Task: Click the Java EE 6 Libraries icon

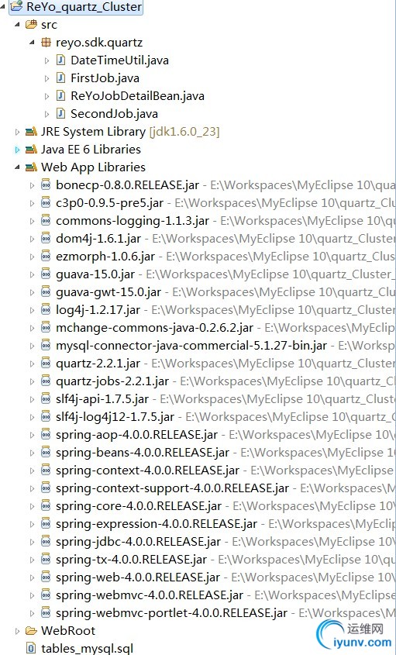Action: coord(31,150)
